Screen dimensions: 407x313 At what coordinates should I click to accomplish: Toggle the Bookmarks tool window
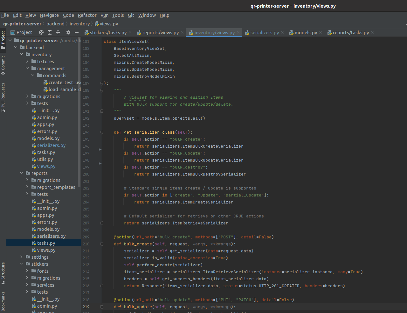click(x=3, y=301)
